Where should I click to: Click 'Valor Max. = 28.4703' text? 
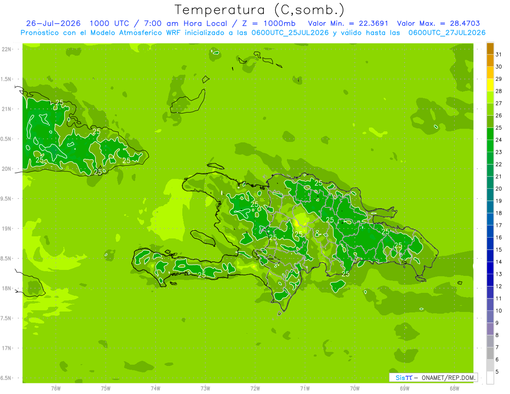tap(439, 23)
